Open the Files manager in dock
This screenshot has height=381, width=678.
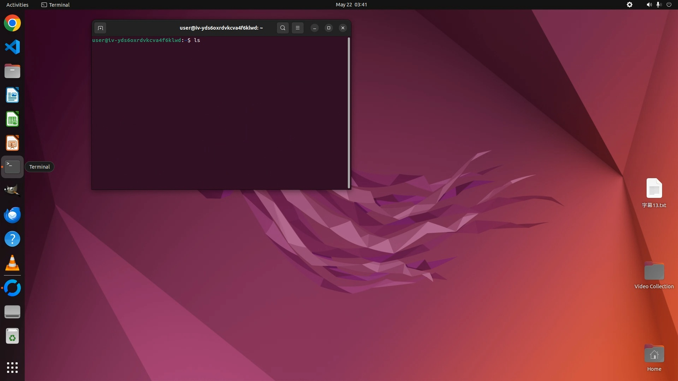[12, 71]
